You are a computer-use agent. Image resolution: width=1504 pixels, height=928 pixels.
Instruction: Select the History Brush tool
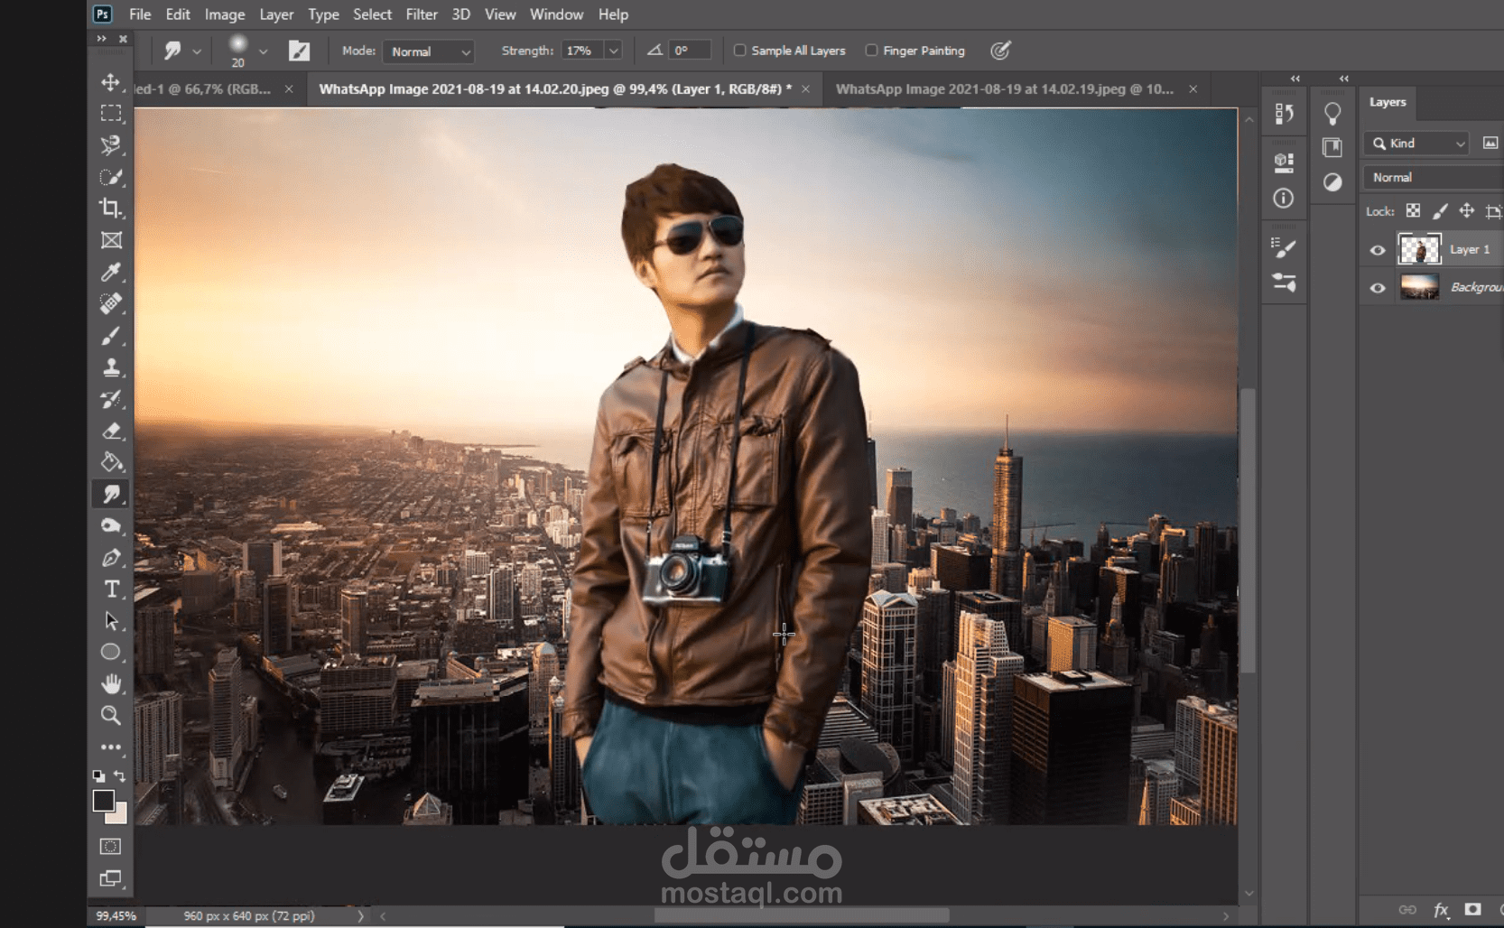coord(111,399)
